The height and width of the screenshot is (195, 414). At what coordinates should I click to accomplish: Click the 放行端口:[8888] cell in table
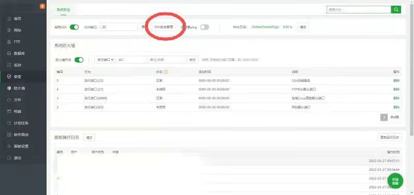96,98
